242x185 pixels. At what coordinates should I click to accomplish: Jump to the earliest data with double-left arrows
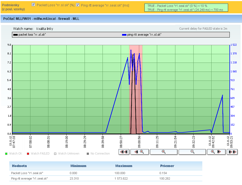pos(124,152)
